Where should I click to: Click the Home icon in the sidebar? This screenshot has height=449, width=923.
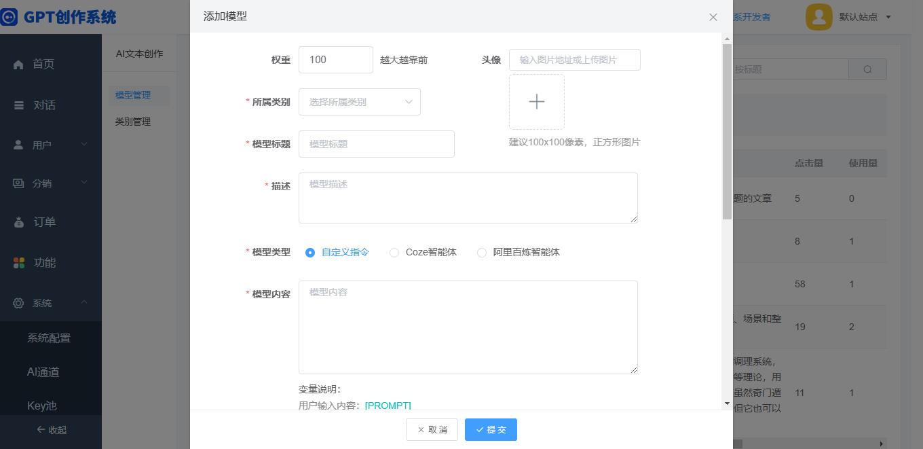click(x=18, y=65)
